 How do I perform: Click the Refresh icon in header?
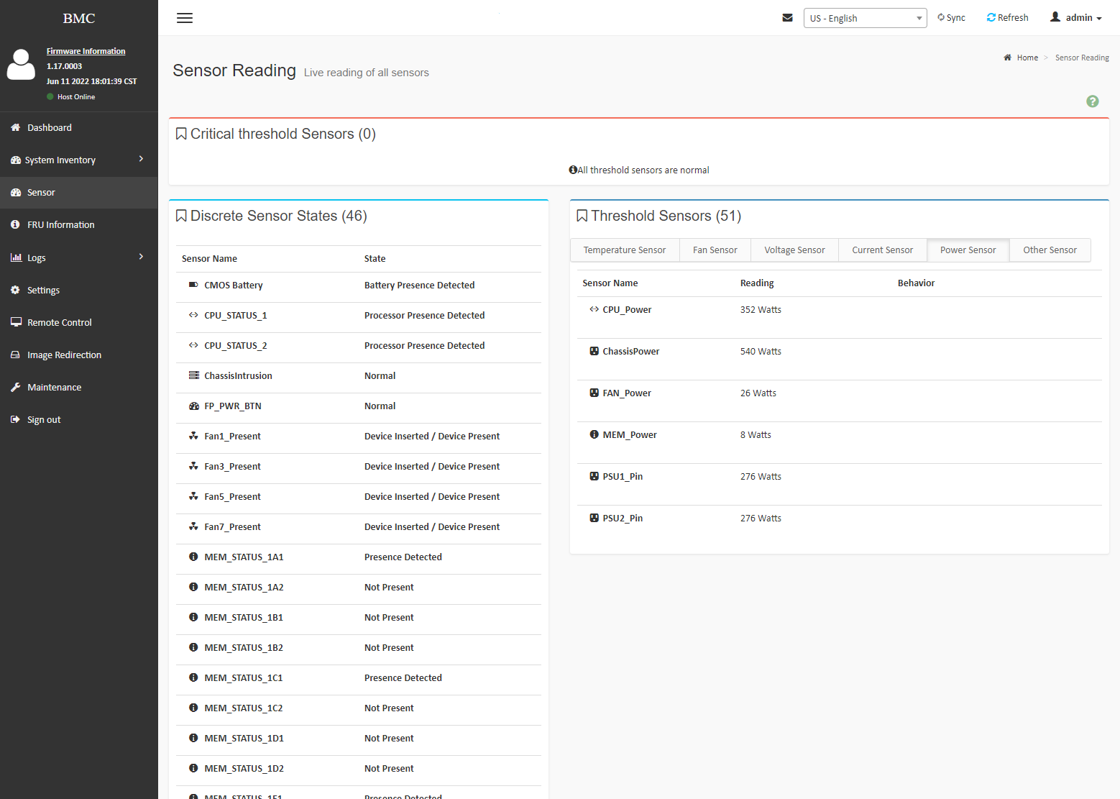click(991, 17)
